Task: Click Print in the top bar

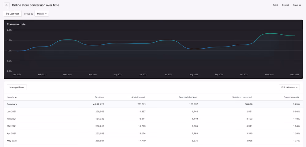Action: [x=275, y=5]
